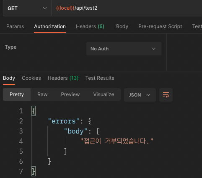Click the closing brace on line 6
Screen dimensions: 202x178
49,161
